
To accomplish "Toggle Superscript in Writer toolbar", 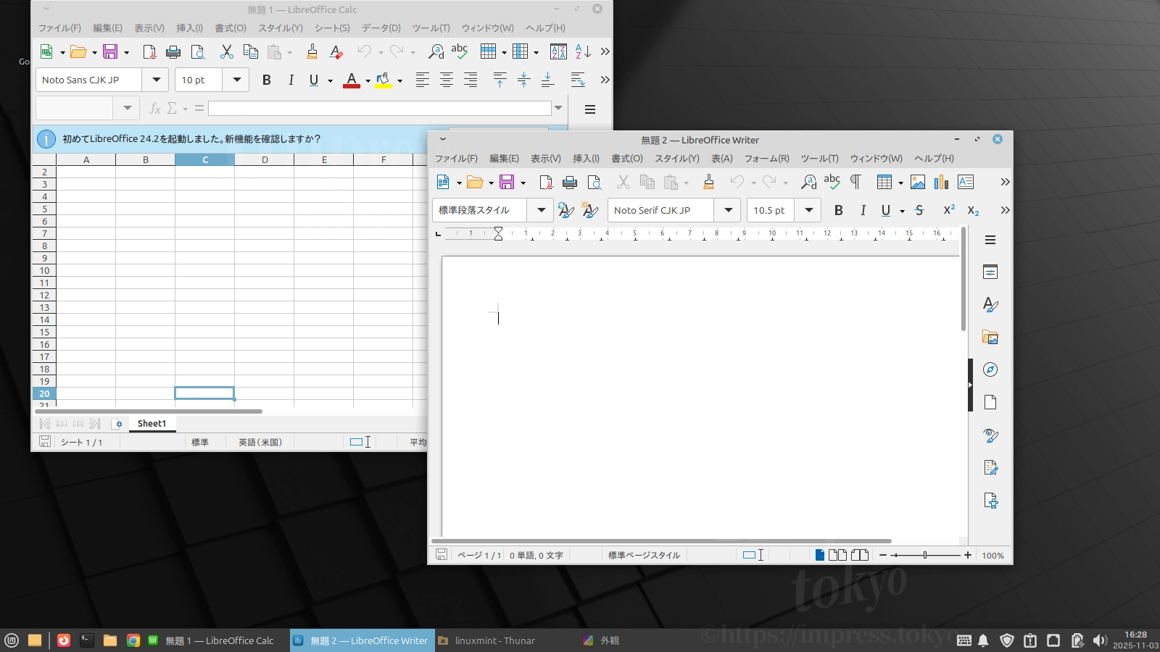I will 949,210.
